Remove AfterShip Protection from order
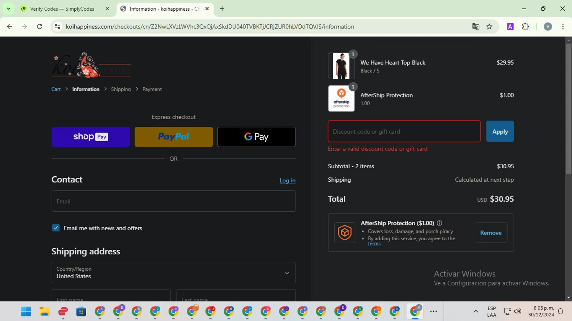This screenshot has width=572, height=321. point(491,233)
